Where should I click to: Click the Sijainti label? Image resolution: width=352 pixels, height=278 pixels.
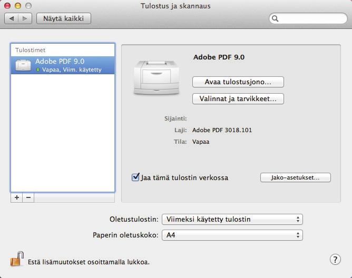point(175,118)
